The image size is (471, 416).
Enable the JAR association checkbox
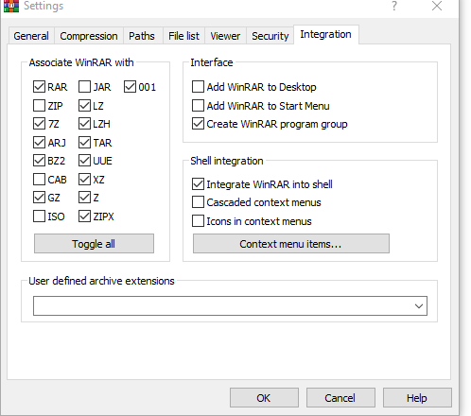(84, 87)
